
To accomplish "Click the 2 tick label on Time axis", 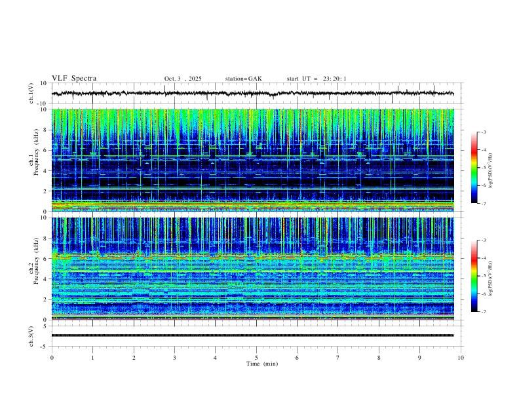I will pos(134,358).
